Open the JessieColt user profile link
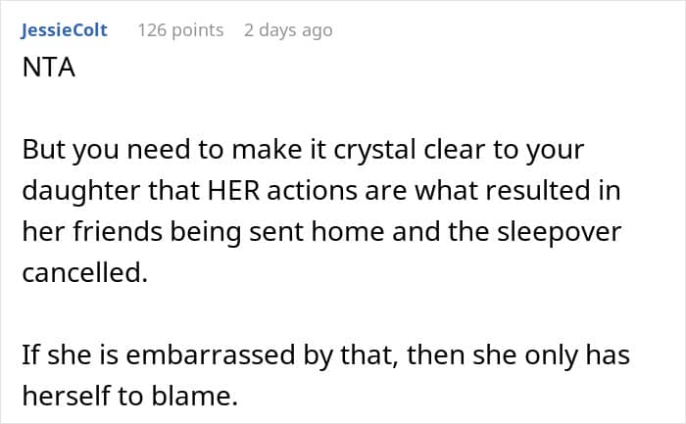The height and width of the screenshot is (424, 686). (64, 30)
